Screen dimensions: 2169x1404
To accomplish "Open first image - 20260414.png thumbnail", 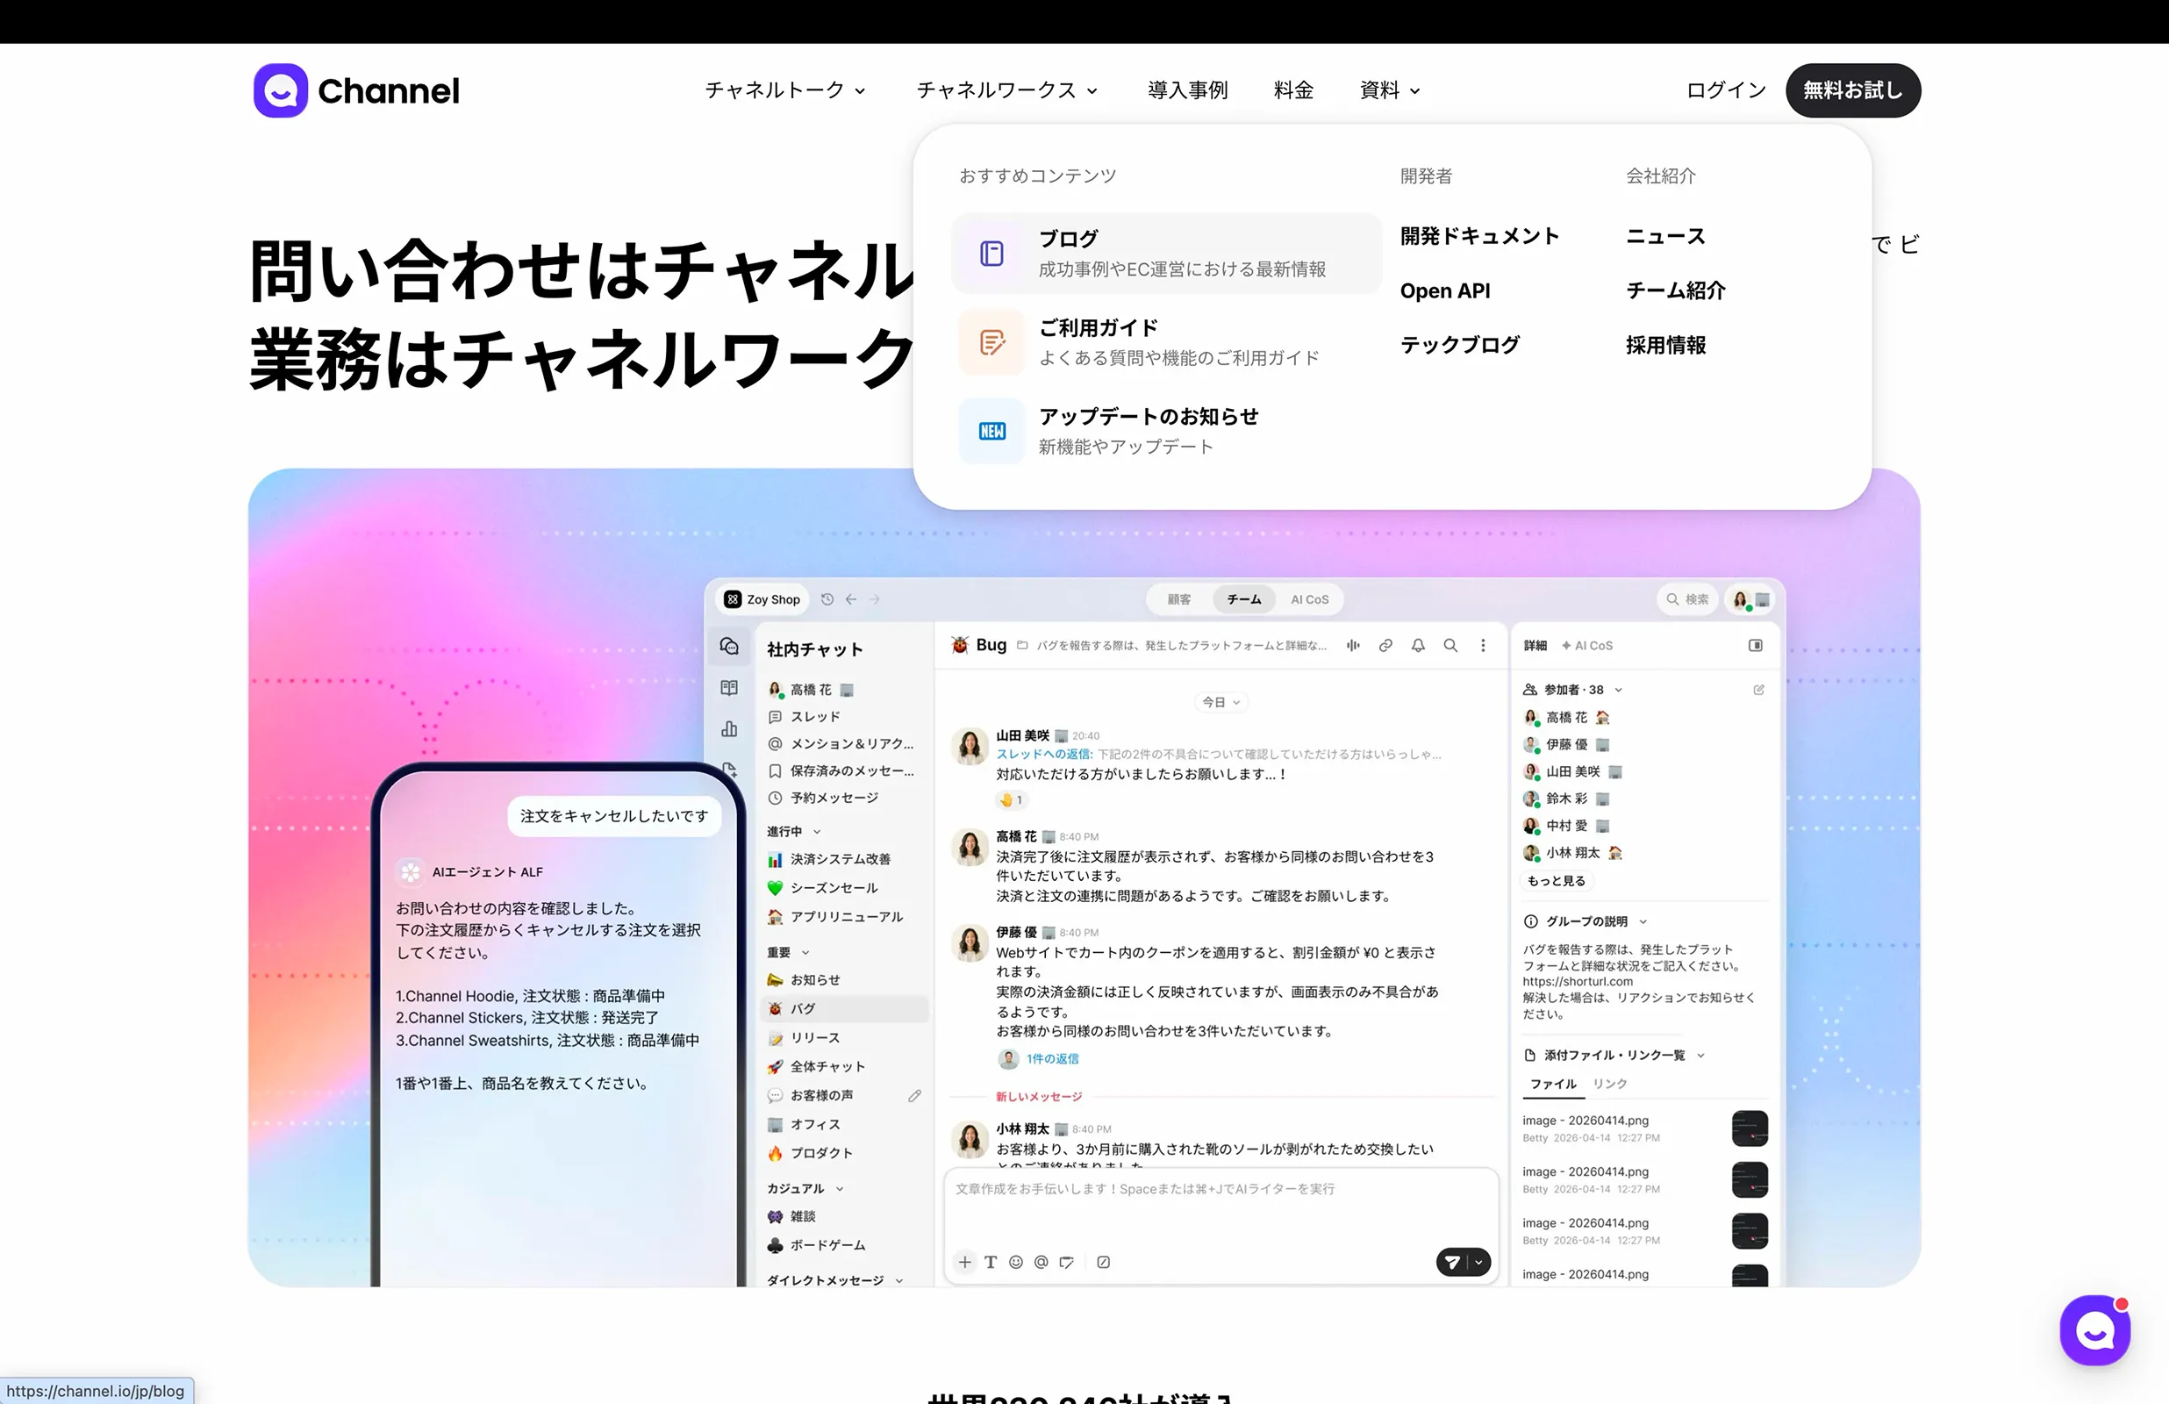I will point(1749,1128).
